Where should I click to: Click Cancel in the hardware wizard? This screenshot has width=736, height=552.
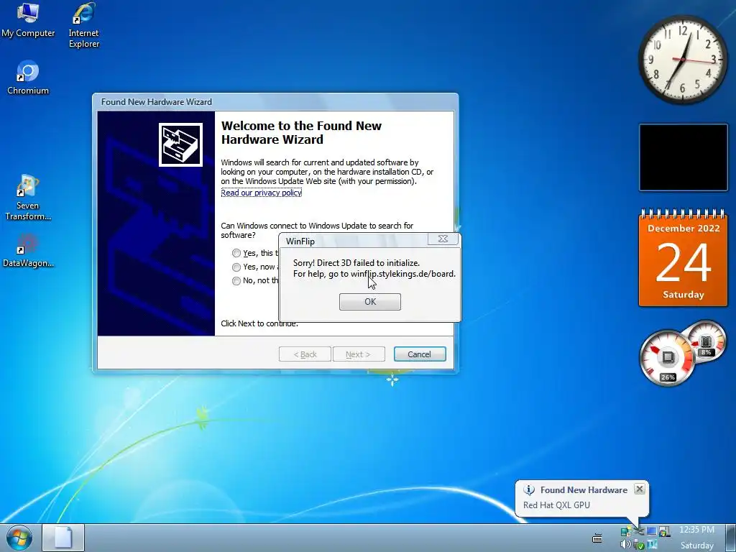pos(420,354)
